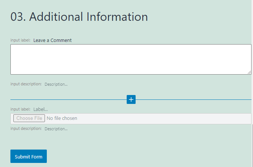The width and height of the screenshot is (253, 167).
Task: Click the Choose File button
Action: tap(29, 118)
